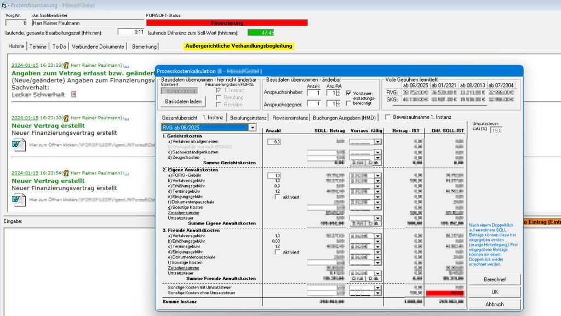Click D. üb. button in Summe Fremde Anwaltskosten
The width and height of the screenshot is (561, 316).
(x=374, y=278)
